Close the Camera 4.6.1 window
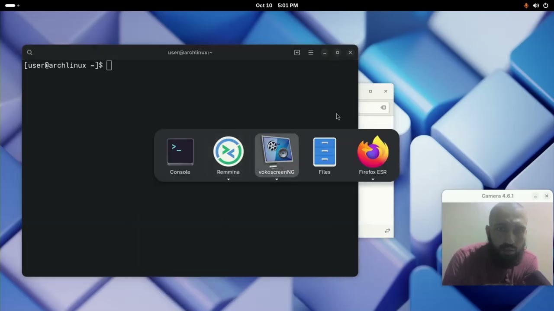This screenshot has height=311, width=554. (547, 196)
